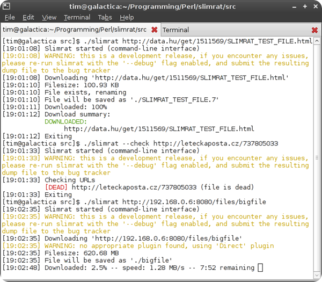Close the terminal window
The image size is (322, 282).
(316, 6)
